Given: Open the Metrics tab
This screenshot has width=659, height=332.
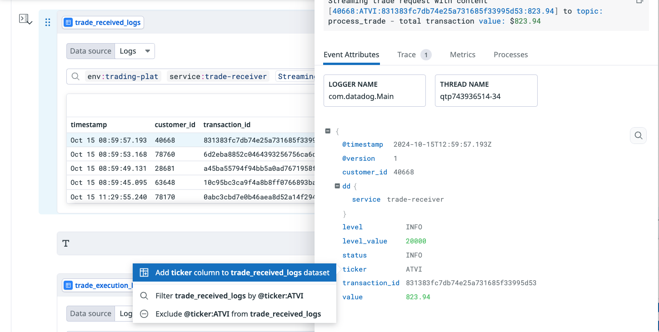Looking at the screenshot, I should click(x=462, y=55).
